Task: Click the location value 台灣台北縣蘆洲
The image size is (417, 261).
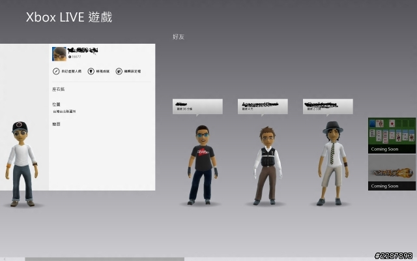Action: (65, 112)
